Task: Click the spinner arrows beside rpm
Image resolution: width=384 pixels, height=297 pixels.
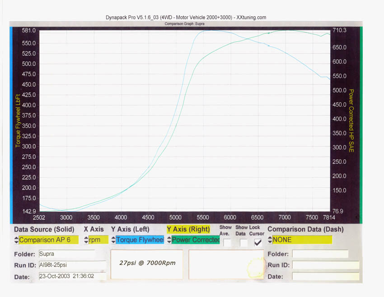Action: [86, 240]
